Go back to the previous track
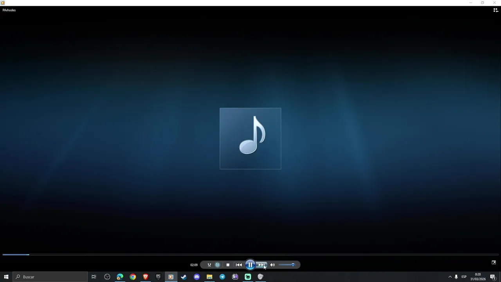The image size is (501, 282). [239, 265]
